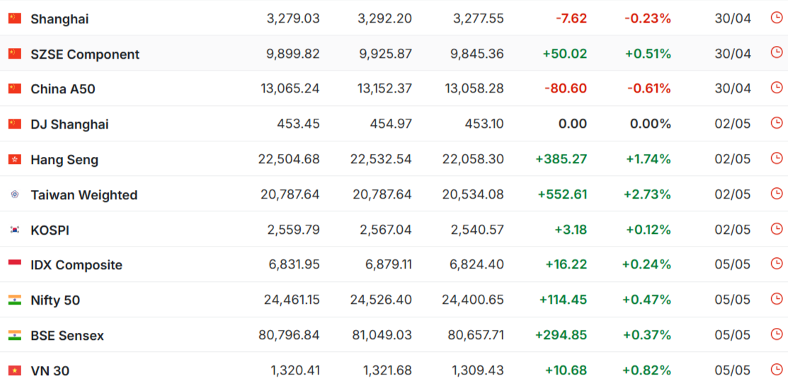Click the clock icon in Hang Seng row
The height and width of the screenshot is (383, 788).
point(777,158)
